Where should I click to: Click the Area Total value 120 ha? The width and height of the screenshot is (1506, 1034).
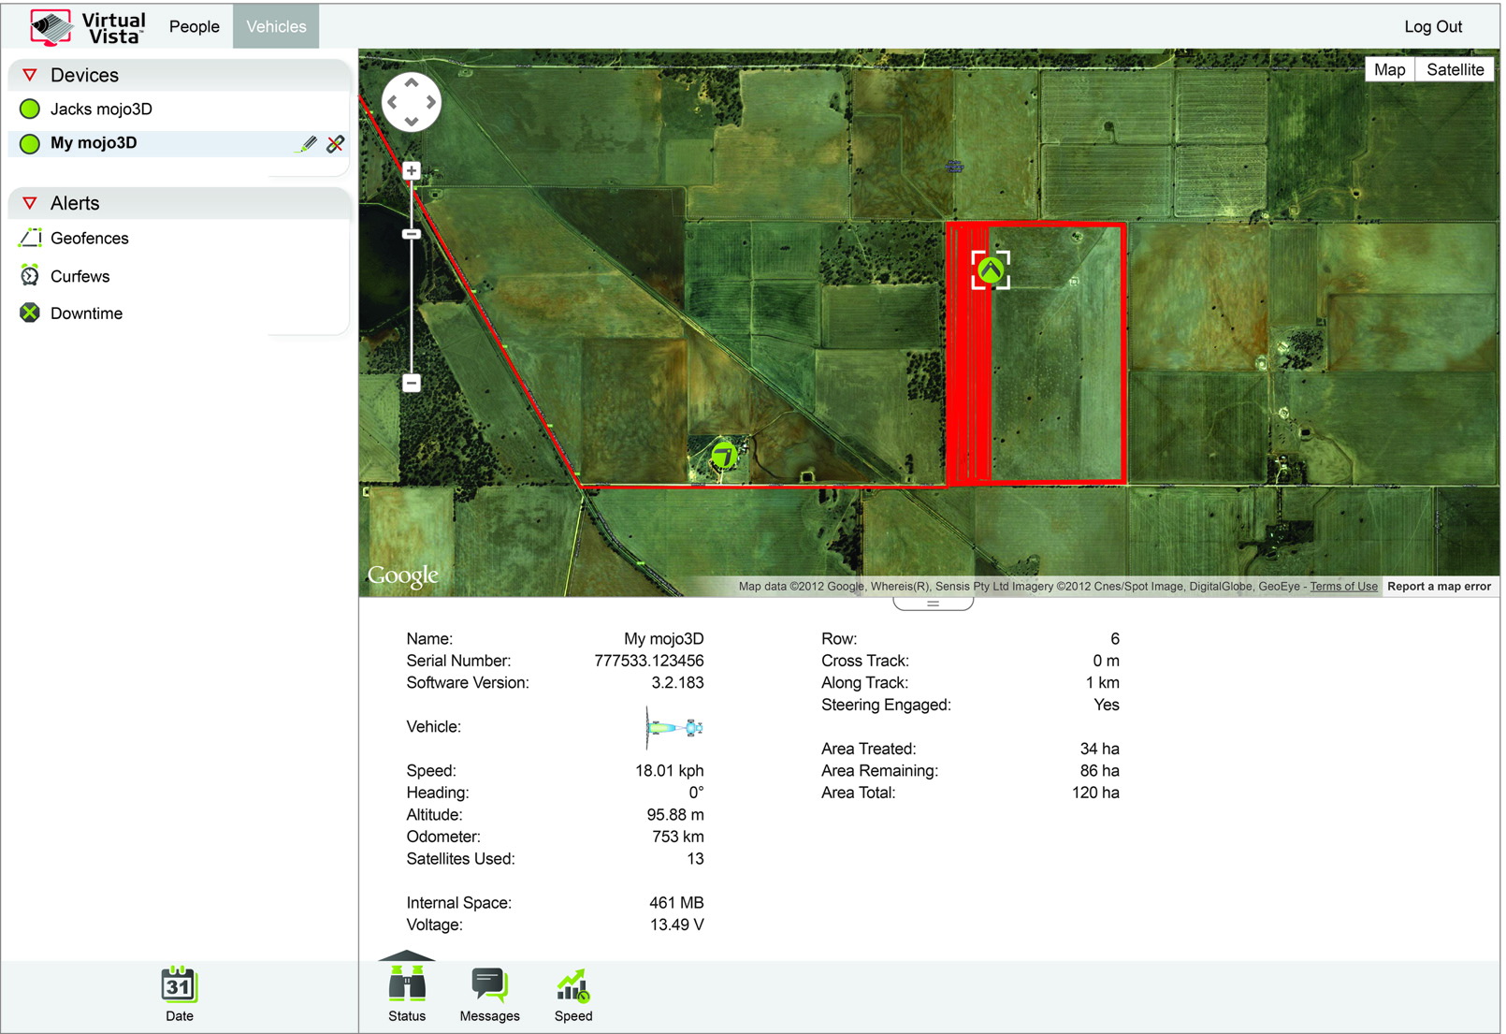[1095, 793]
